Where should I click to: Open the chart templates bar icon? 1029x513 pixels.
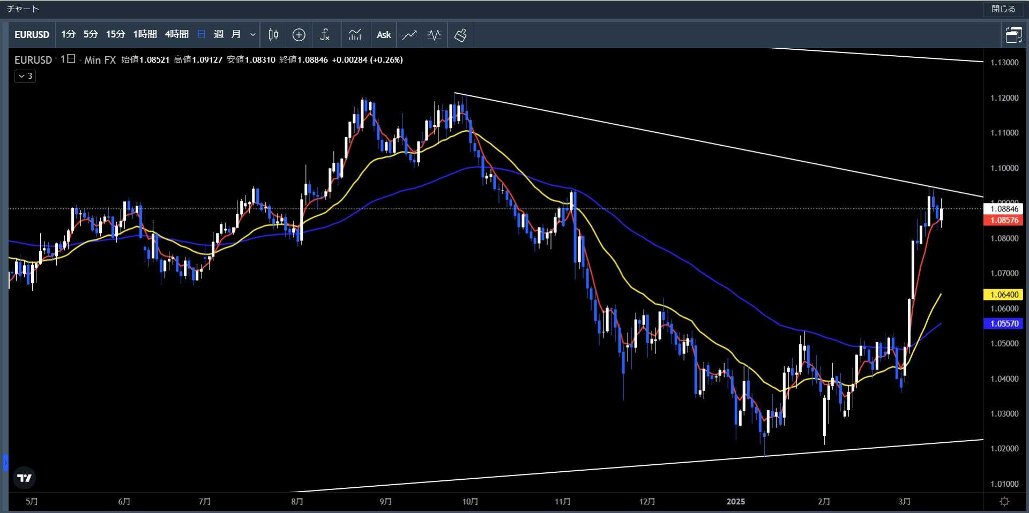click(355, 35)
